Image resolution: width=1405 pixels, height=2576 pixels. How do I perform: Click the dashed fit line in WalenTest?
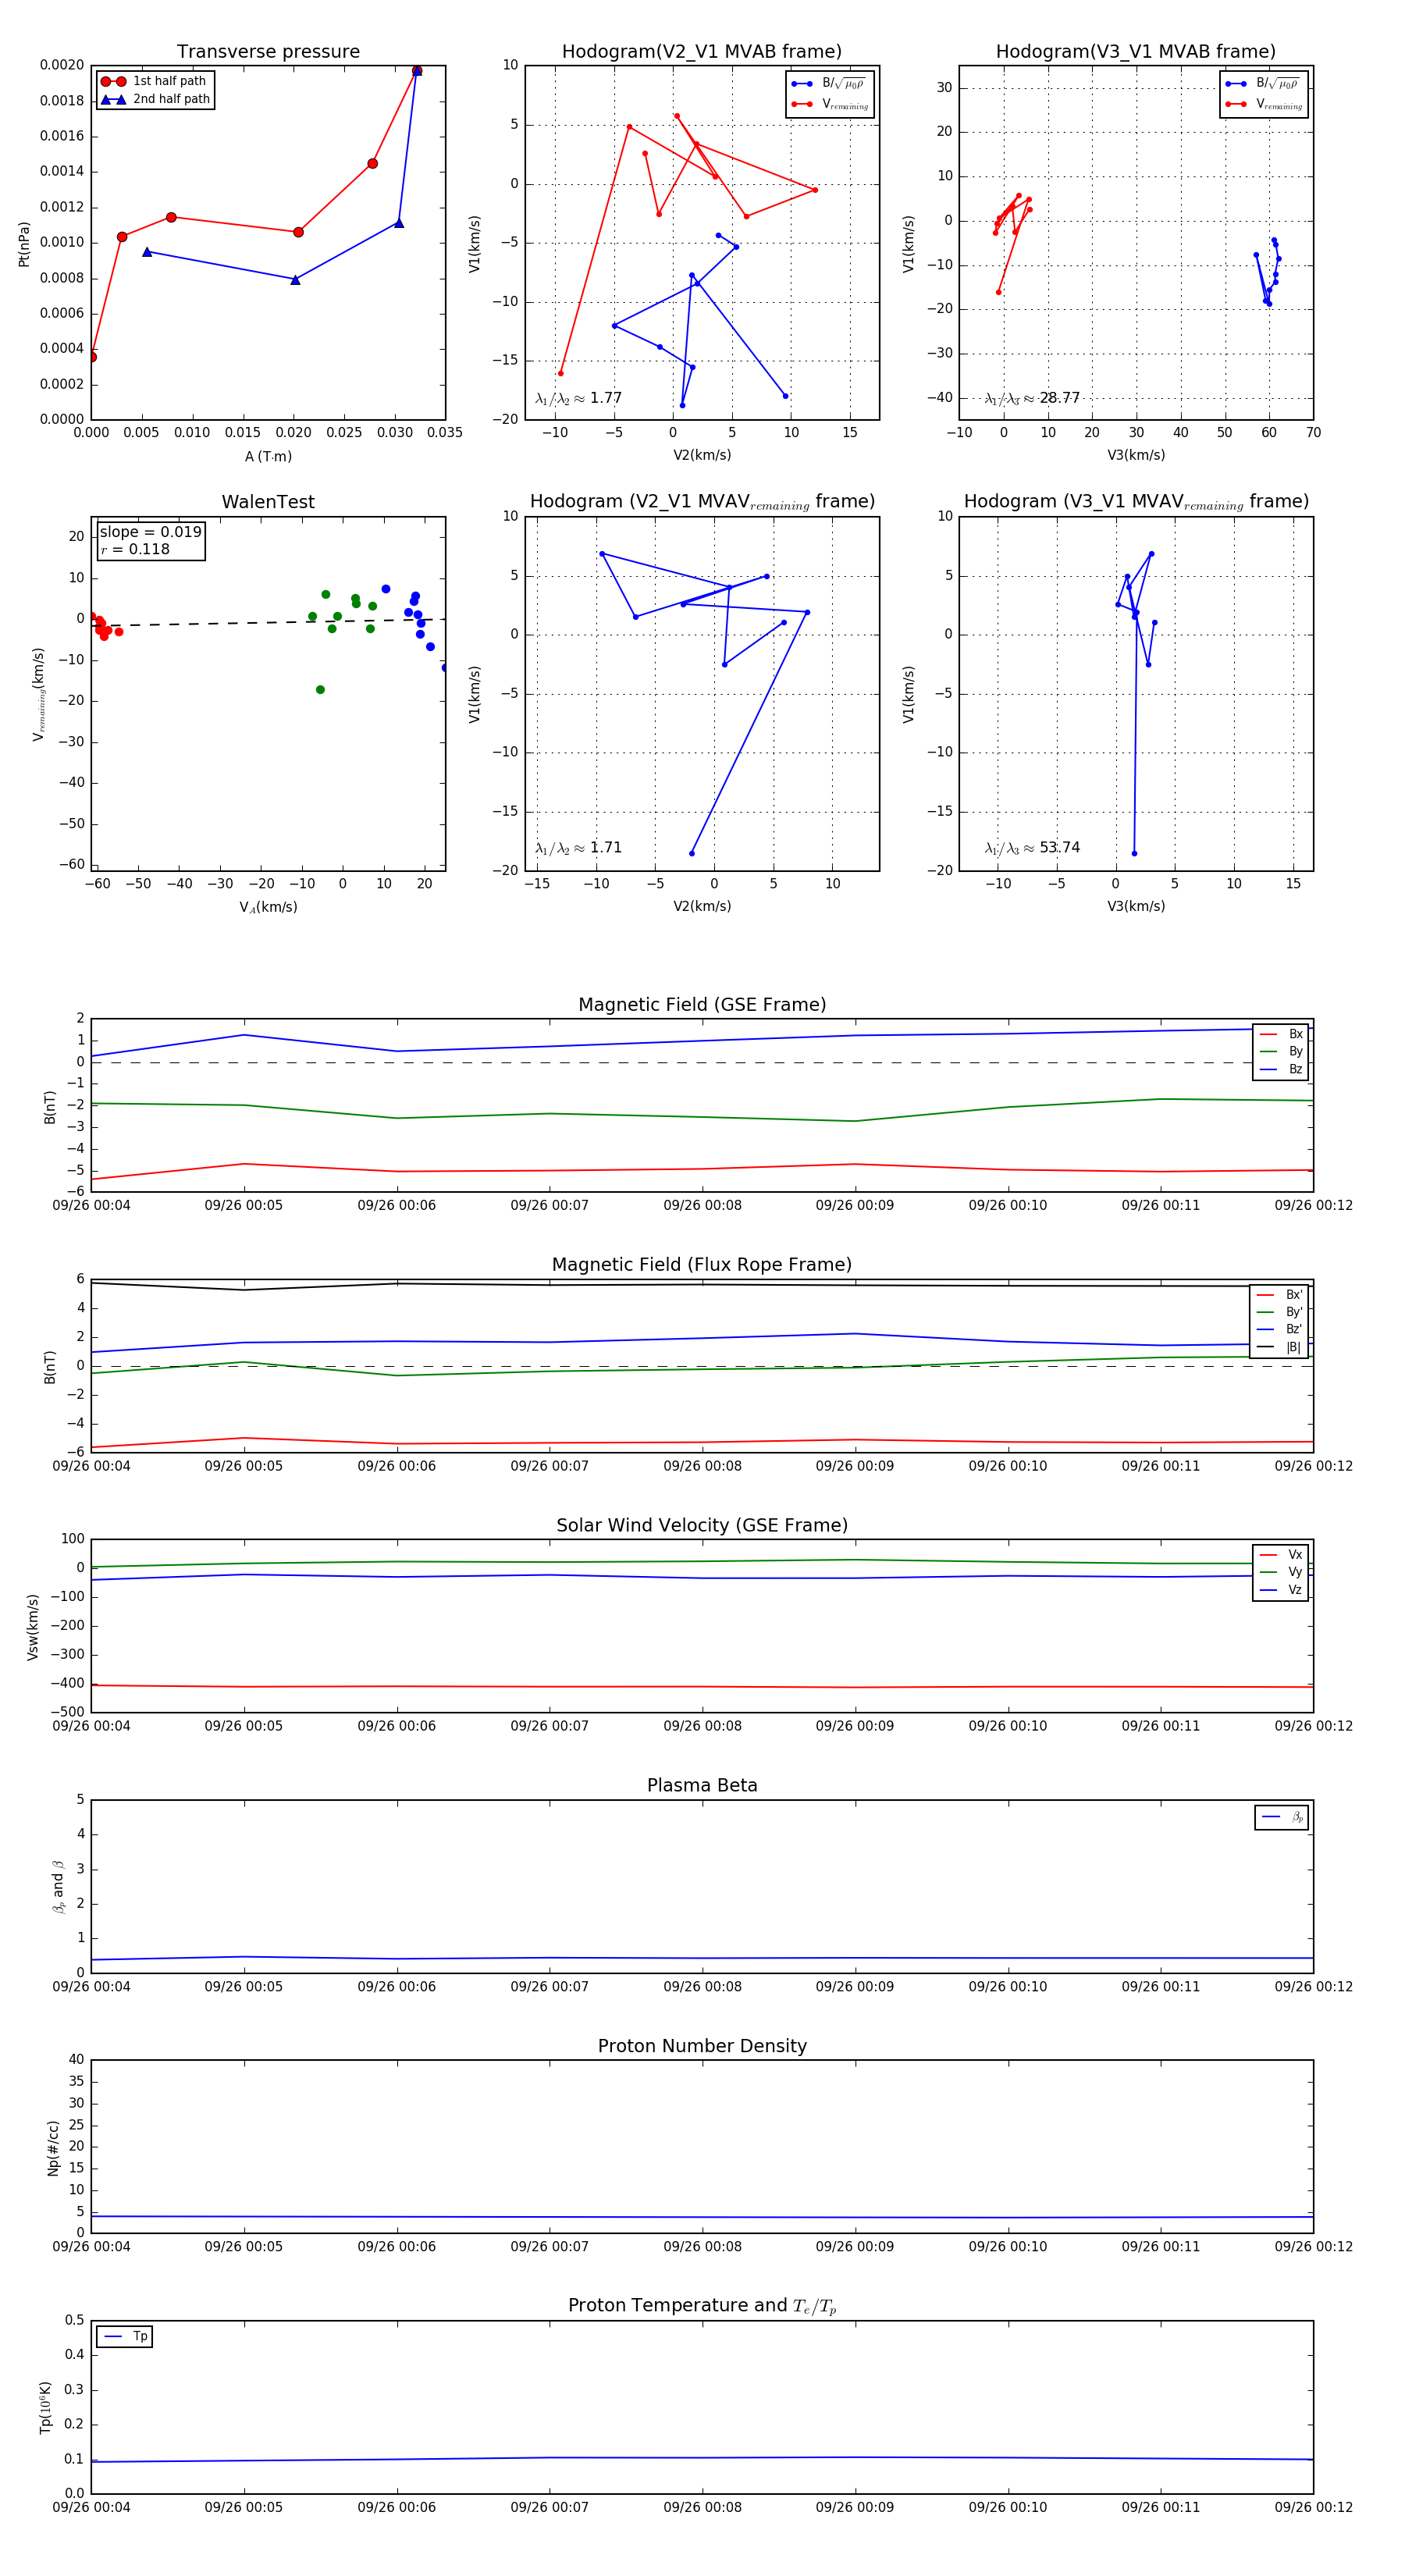tap(268, 623)
